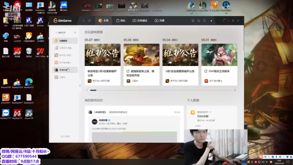The image size is (293, 165).
Task: Open the 先锋测试 tab
Action: pyautogui.click(x=140, y=21)
